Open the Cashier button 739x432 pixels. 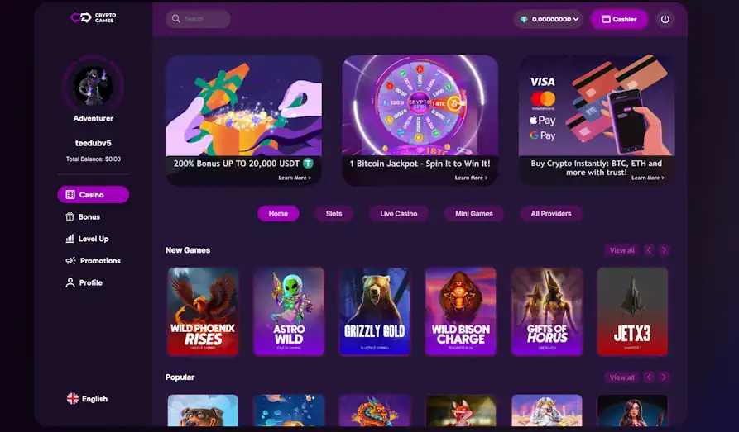point(619,19)
